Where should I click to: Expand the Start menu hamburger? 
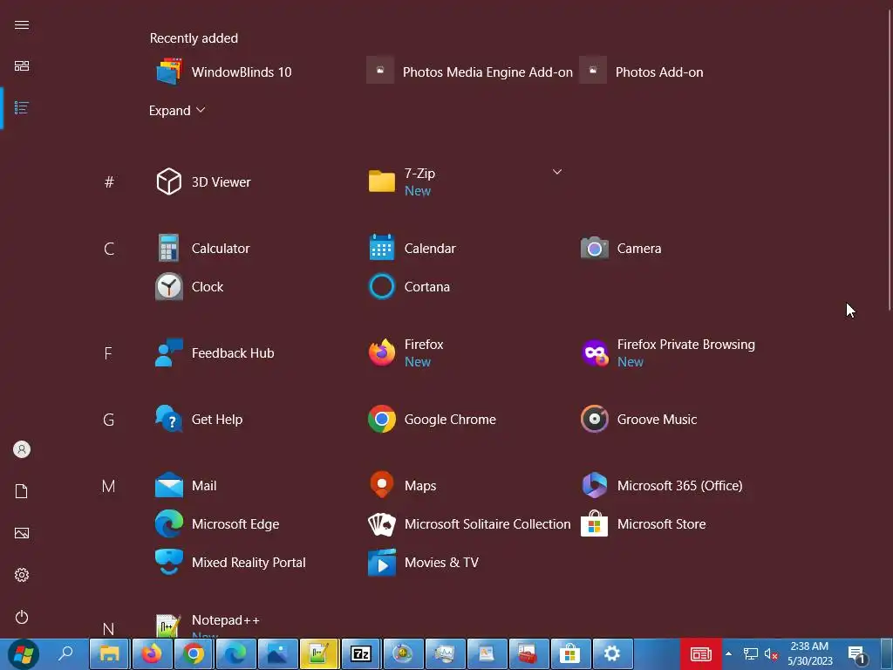tap(22, 25)
